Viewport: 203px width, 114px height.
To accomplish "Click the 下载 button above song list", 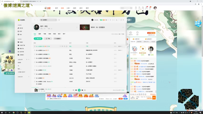I will coord(48,39).
